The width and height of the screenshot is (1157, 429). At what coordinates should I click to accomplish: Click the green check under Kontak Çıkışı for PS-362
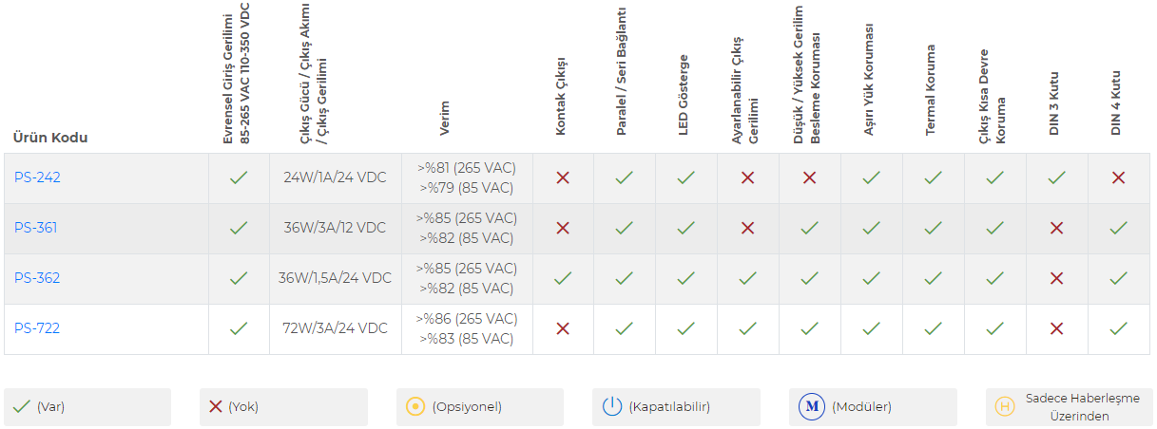[x=563, y=278]
